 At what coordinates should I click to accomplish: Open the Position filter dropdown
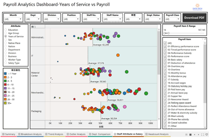[x=71, y=19]
